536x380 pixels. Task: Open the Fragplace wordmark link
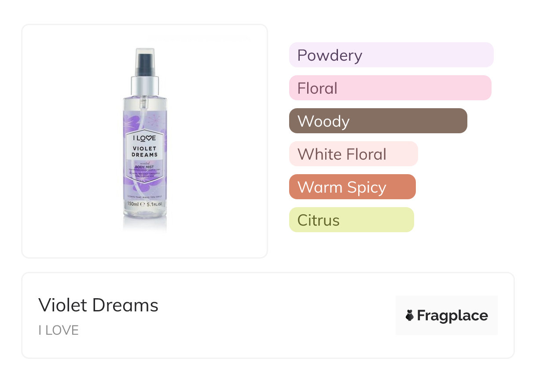(x=452, y=315)
